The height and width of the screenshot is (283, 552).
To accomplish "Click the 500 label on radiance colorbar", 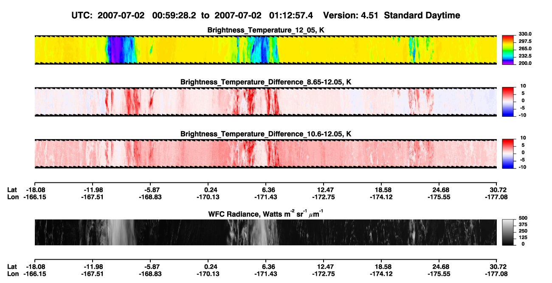I will (522, 218).
